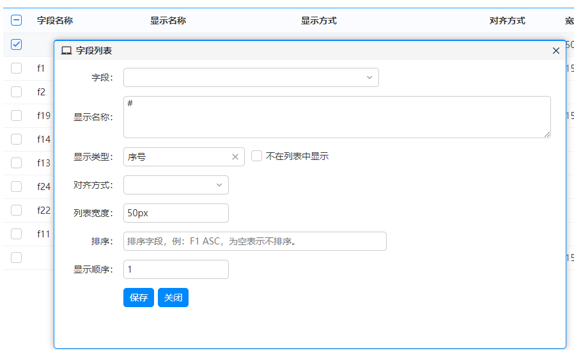The height and width of the screenshot is (350, 574).
Task: Check the f24 row checkbox
Action: tap(16, 187)
